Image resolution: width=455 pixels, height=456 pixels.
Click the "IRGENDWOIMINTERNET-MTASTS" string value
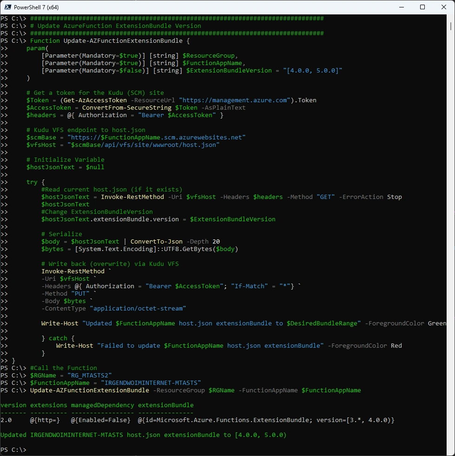click(x=151, y=383)
